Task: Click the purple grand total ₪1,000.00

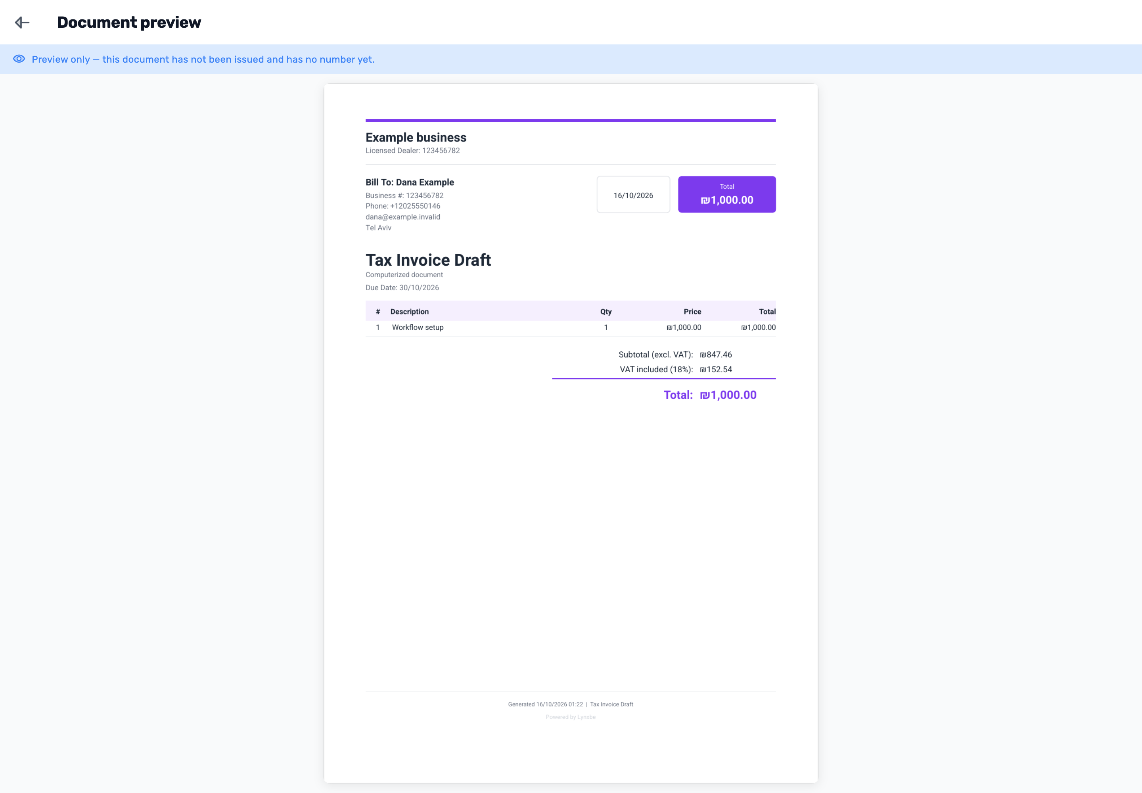Action: click(x=728, y=395)
